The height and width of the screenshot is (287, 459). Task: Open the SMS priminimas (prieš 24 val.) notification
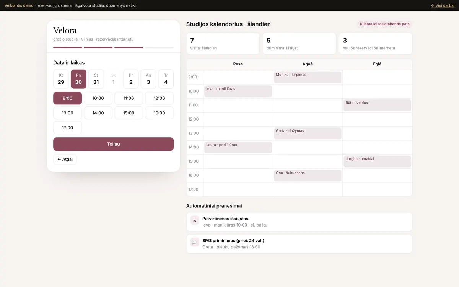tap(299, 244)
